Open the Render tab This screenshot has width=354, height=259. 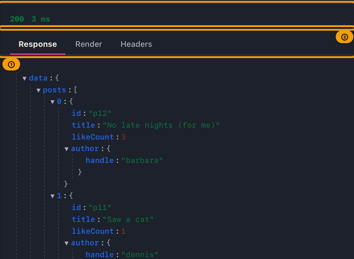89,44
